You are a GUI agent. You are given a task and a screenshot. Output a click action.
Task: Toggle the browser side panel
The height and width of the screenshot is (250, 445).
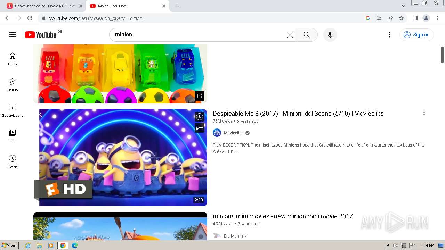415,18
